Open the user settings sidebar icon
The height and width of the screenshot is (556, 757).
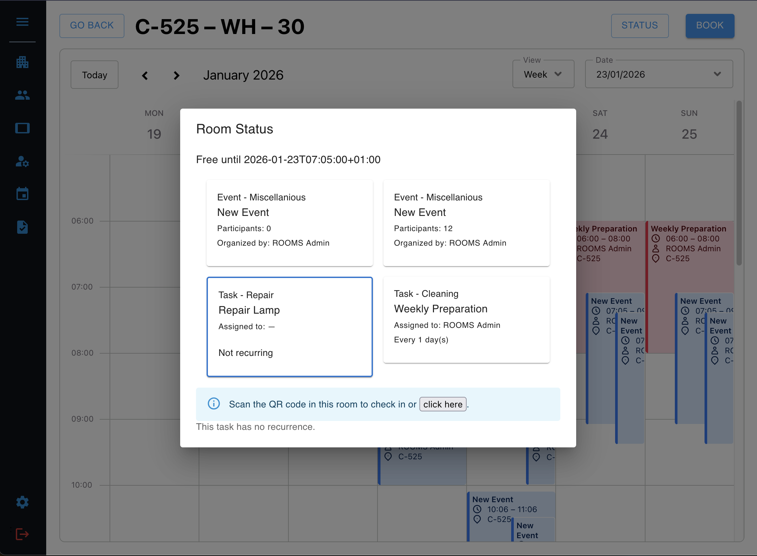click(22, 161)
